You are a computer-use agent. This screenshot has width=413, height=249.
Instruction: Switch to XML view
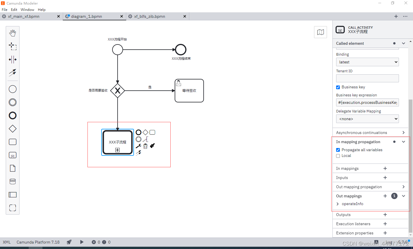click(x=7, y=242)
